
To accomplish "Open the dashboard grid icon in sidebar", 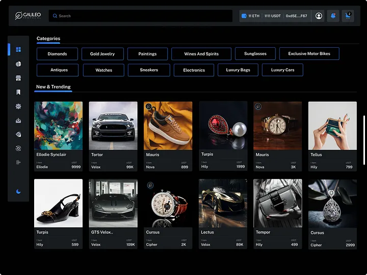I will pos(18,49).
